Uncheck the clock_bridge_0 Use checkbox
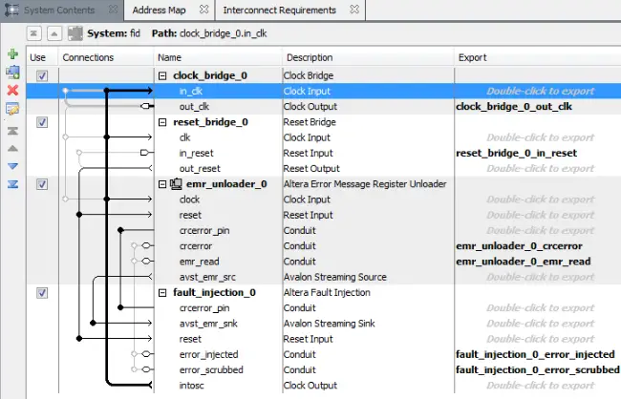The image size is (621, 399). coord(42,75)
